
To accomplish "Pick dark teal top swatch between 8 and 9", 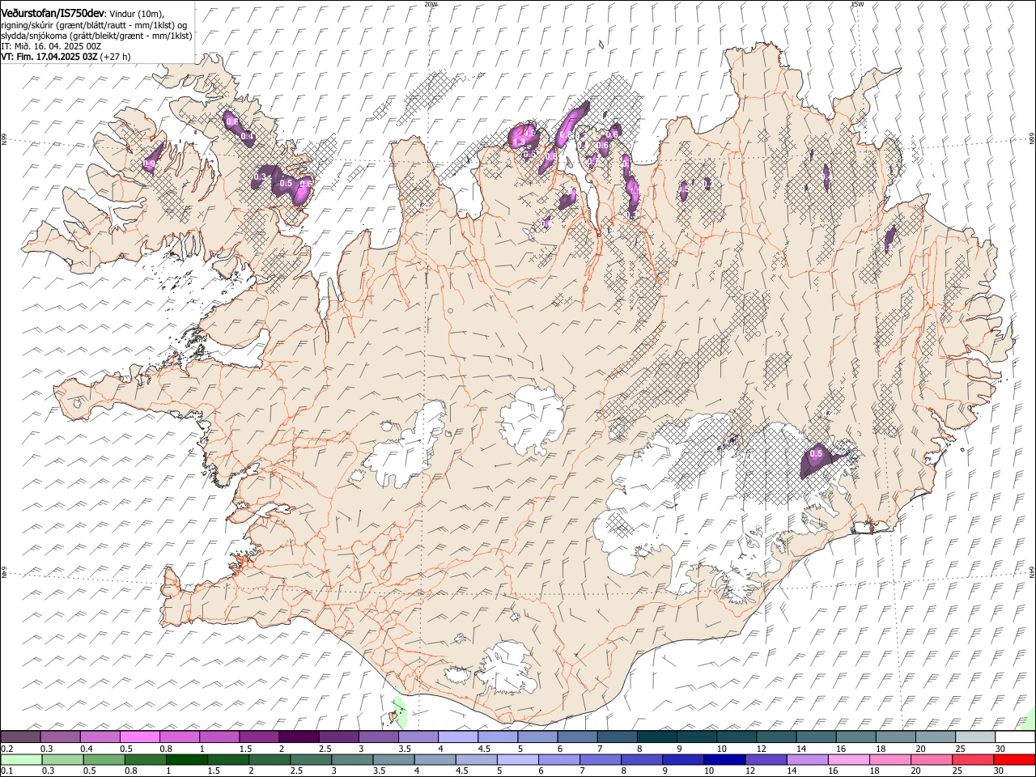I will [x=656, y=737].
